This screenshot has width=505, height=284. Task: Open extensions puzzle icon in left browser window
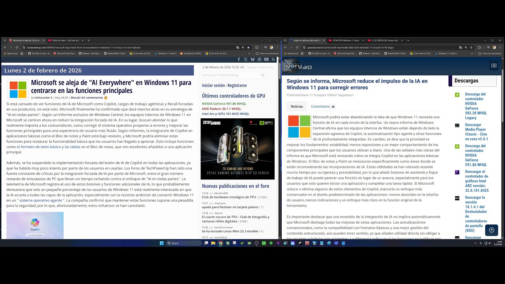coord(257,47)
